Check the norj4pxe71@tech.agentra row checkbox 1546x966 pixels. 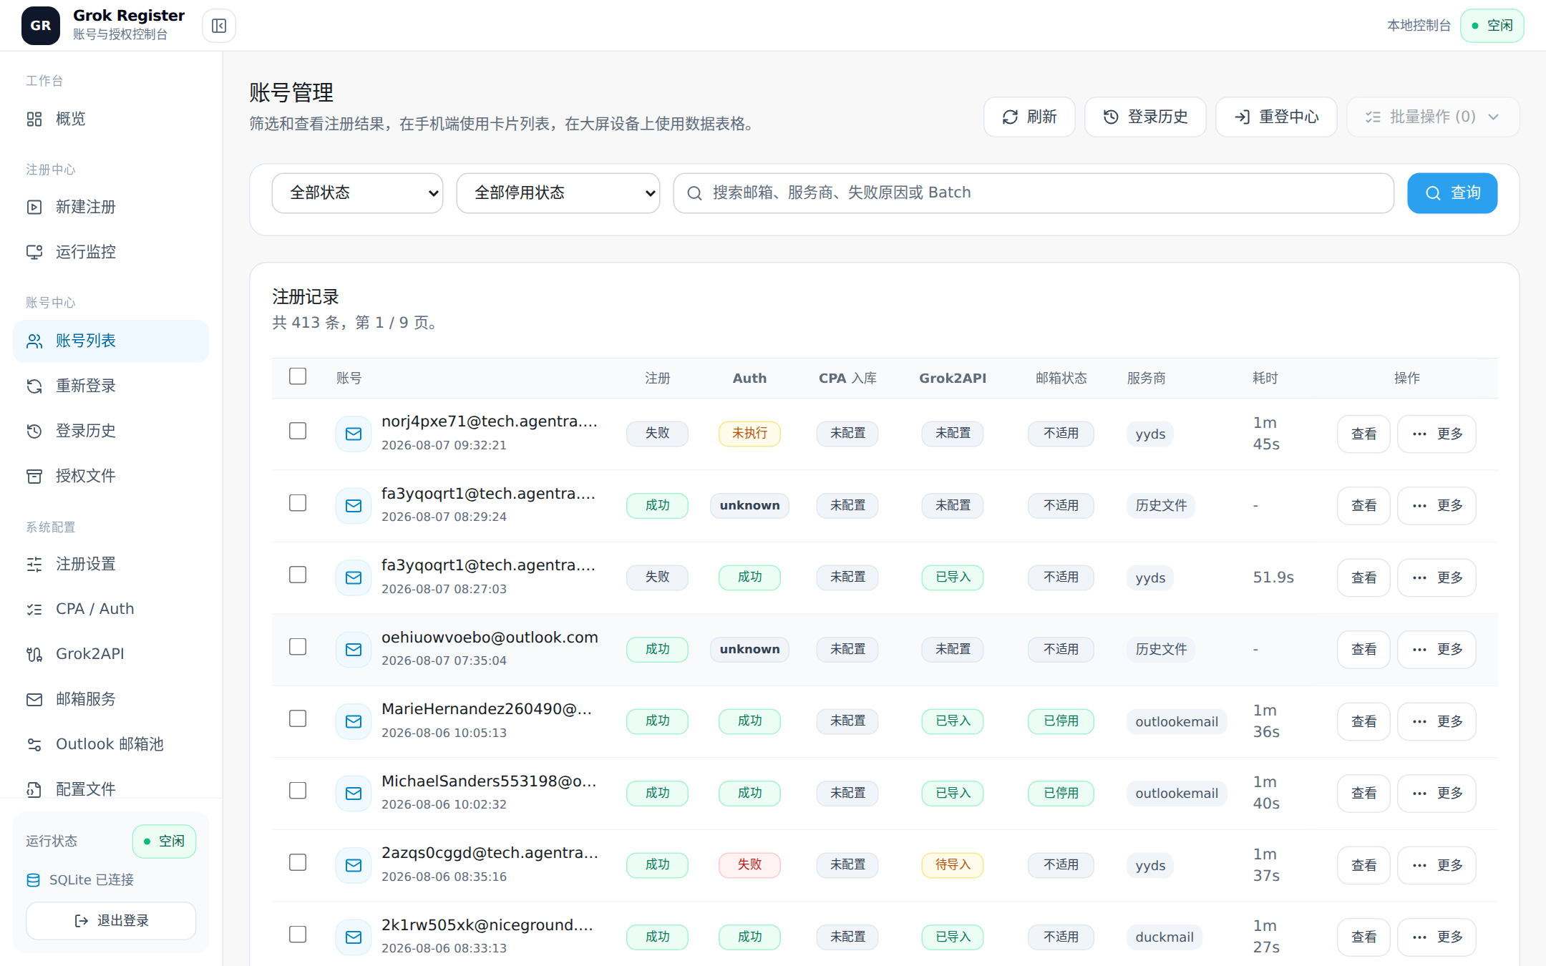298,431
